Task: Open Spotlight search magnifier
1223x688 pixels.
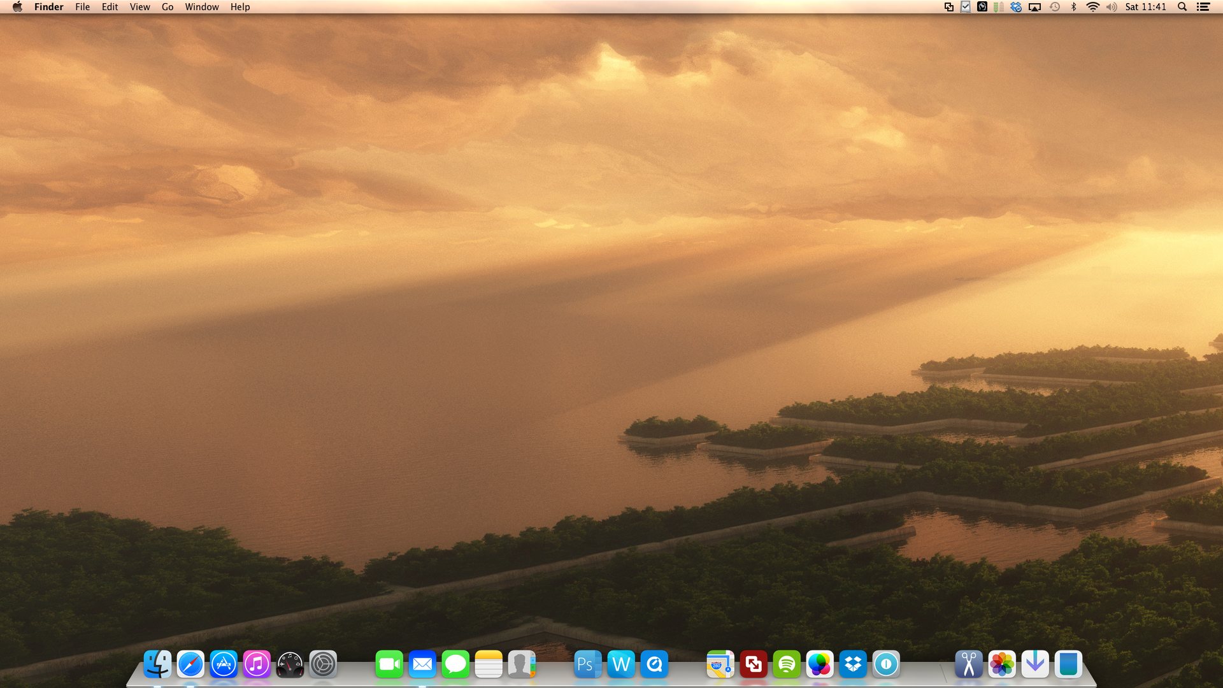Action: (x=1182, y=7)
